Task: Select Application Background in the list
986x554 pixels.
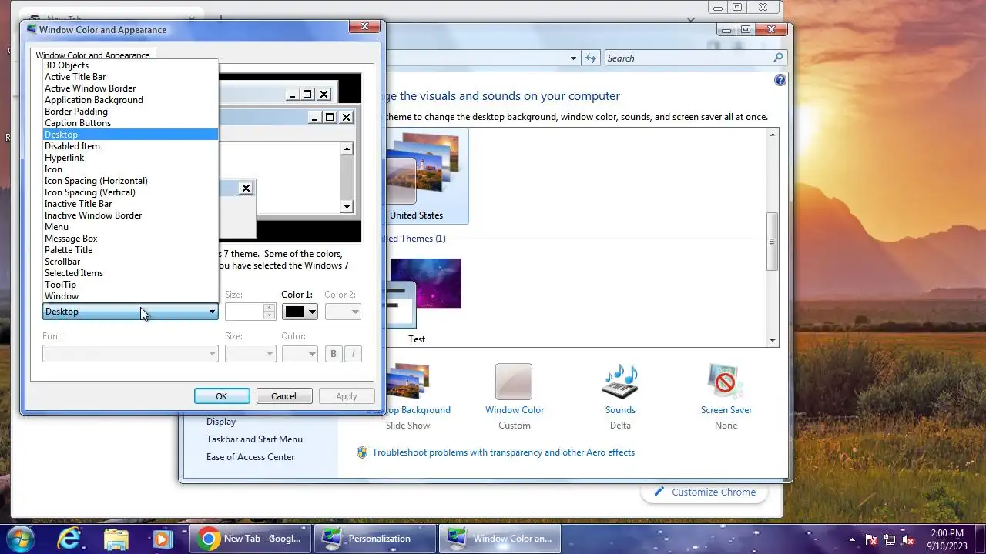Action: coord(130,100)
